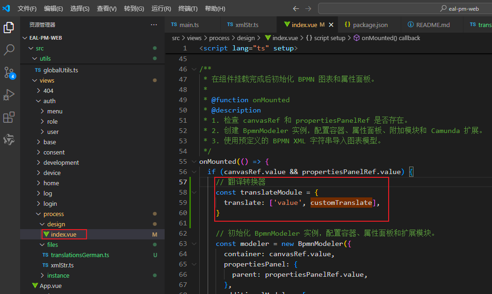Collapse the onMounted code block fold arrow

point(194,161)
